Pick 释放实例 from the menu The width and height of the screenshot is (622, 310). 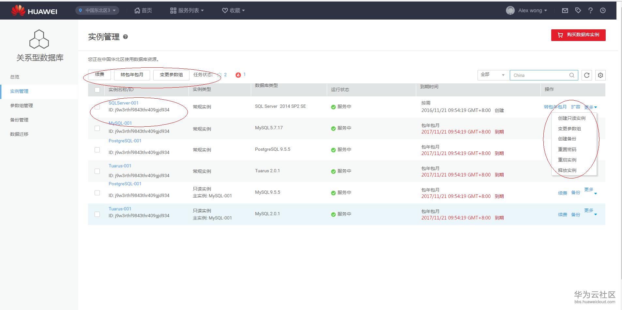pos(567,170)
